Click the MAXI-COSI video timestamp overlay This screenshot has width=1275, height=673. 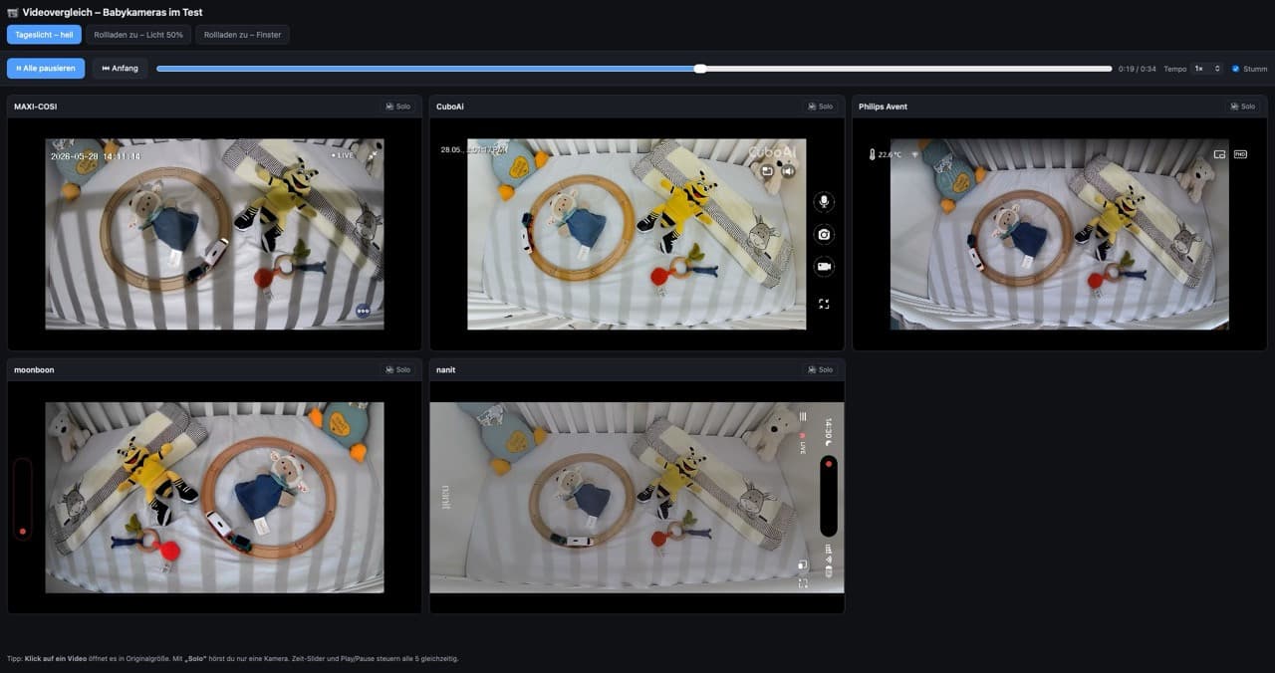click(96, 156)
